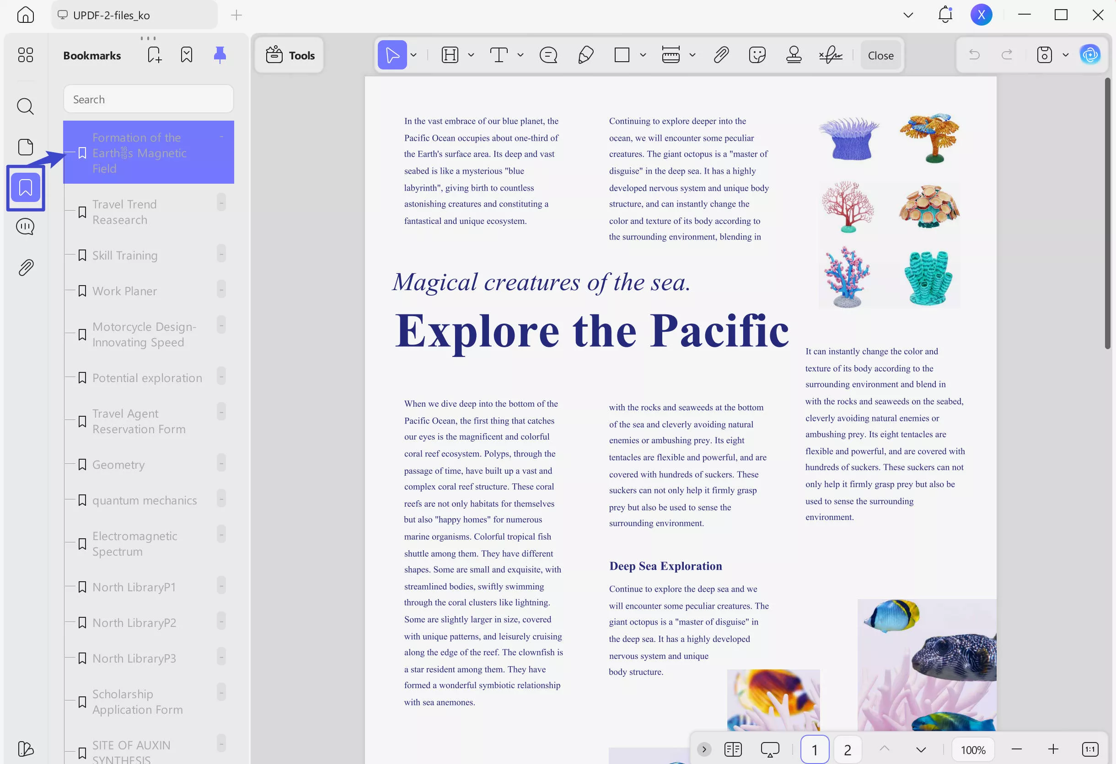Collapse the Geometry bookmark expander
Viewport: 1116px width, 764px height.
[221, 463]
